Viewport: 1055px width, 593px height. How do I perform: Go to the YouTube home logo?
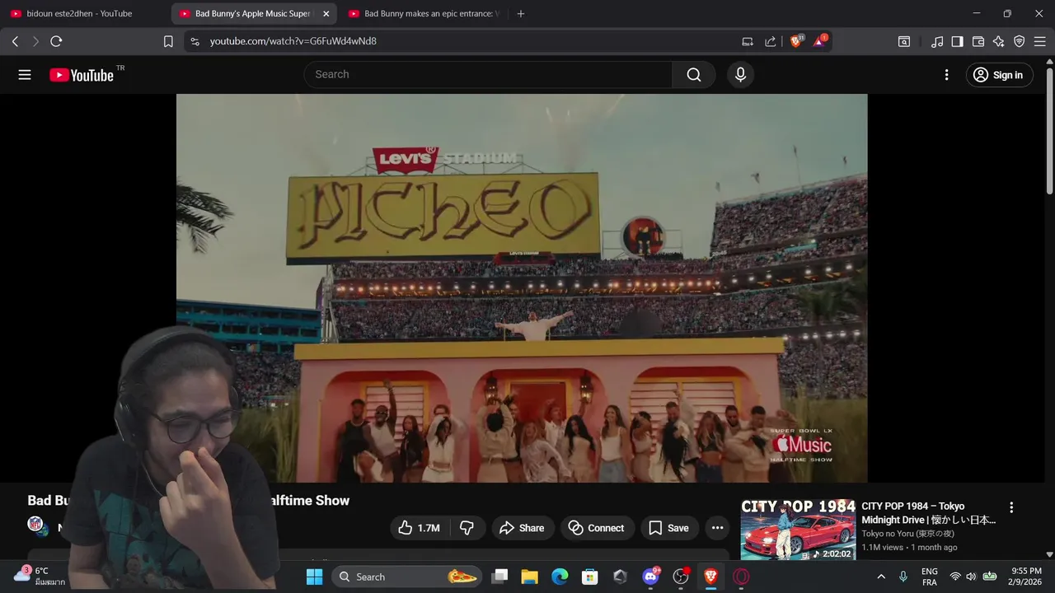[82, 75]
